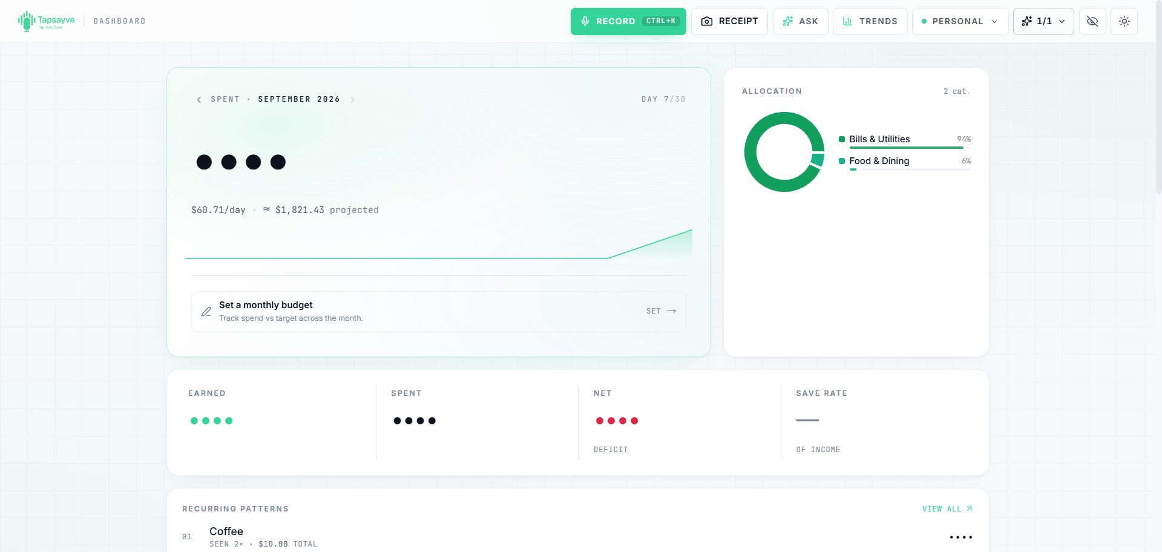Viewport: 1162px width, 552px height.
Task: Click the sparkle icon in Ask
Action: (787, 21)
